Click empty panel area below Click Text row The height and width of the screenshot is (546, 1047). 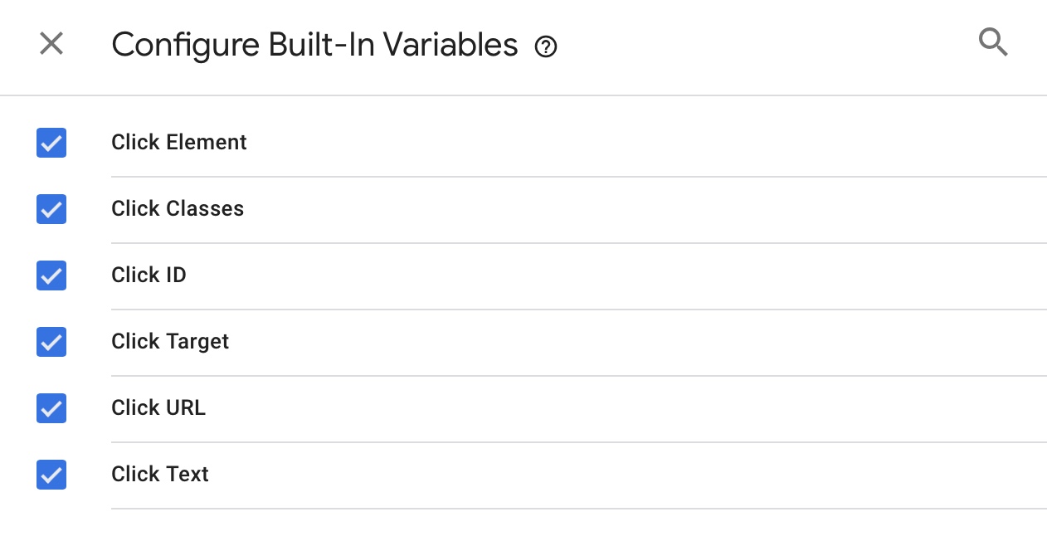click(523, 528)
